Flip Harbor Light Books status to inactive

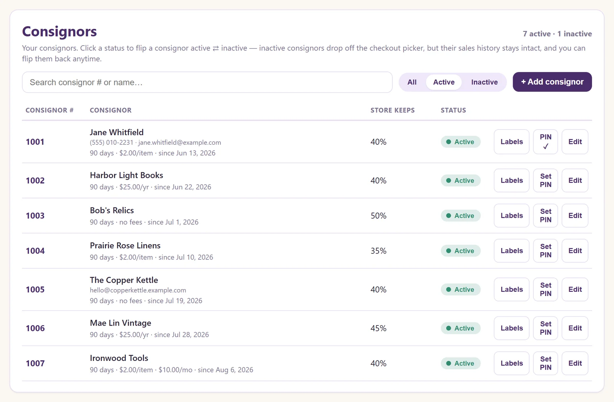coord(460,180)
